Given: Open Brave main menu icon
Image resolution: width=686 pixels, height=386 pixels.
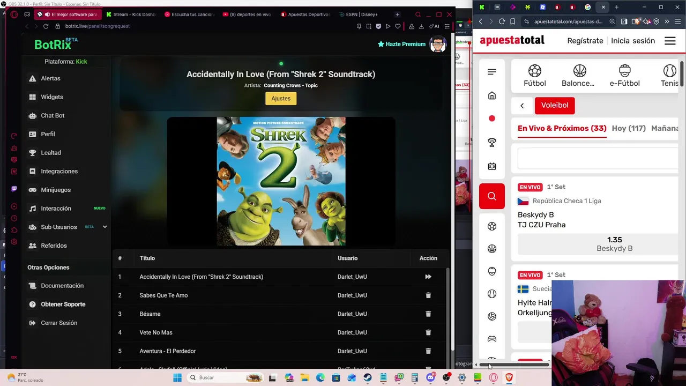Looking at the screenshot, I should coord(677,21).
